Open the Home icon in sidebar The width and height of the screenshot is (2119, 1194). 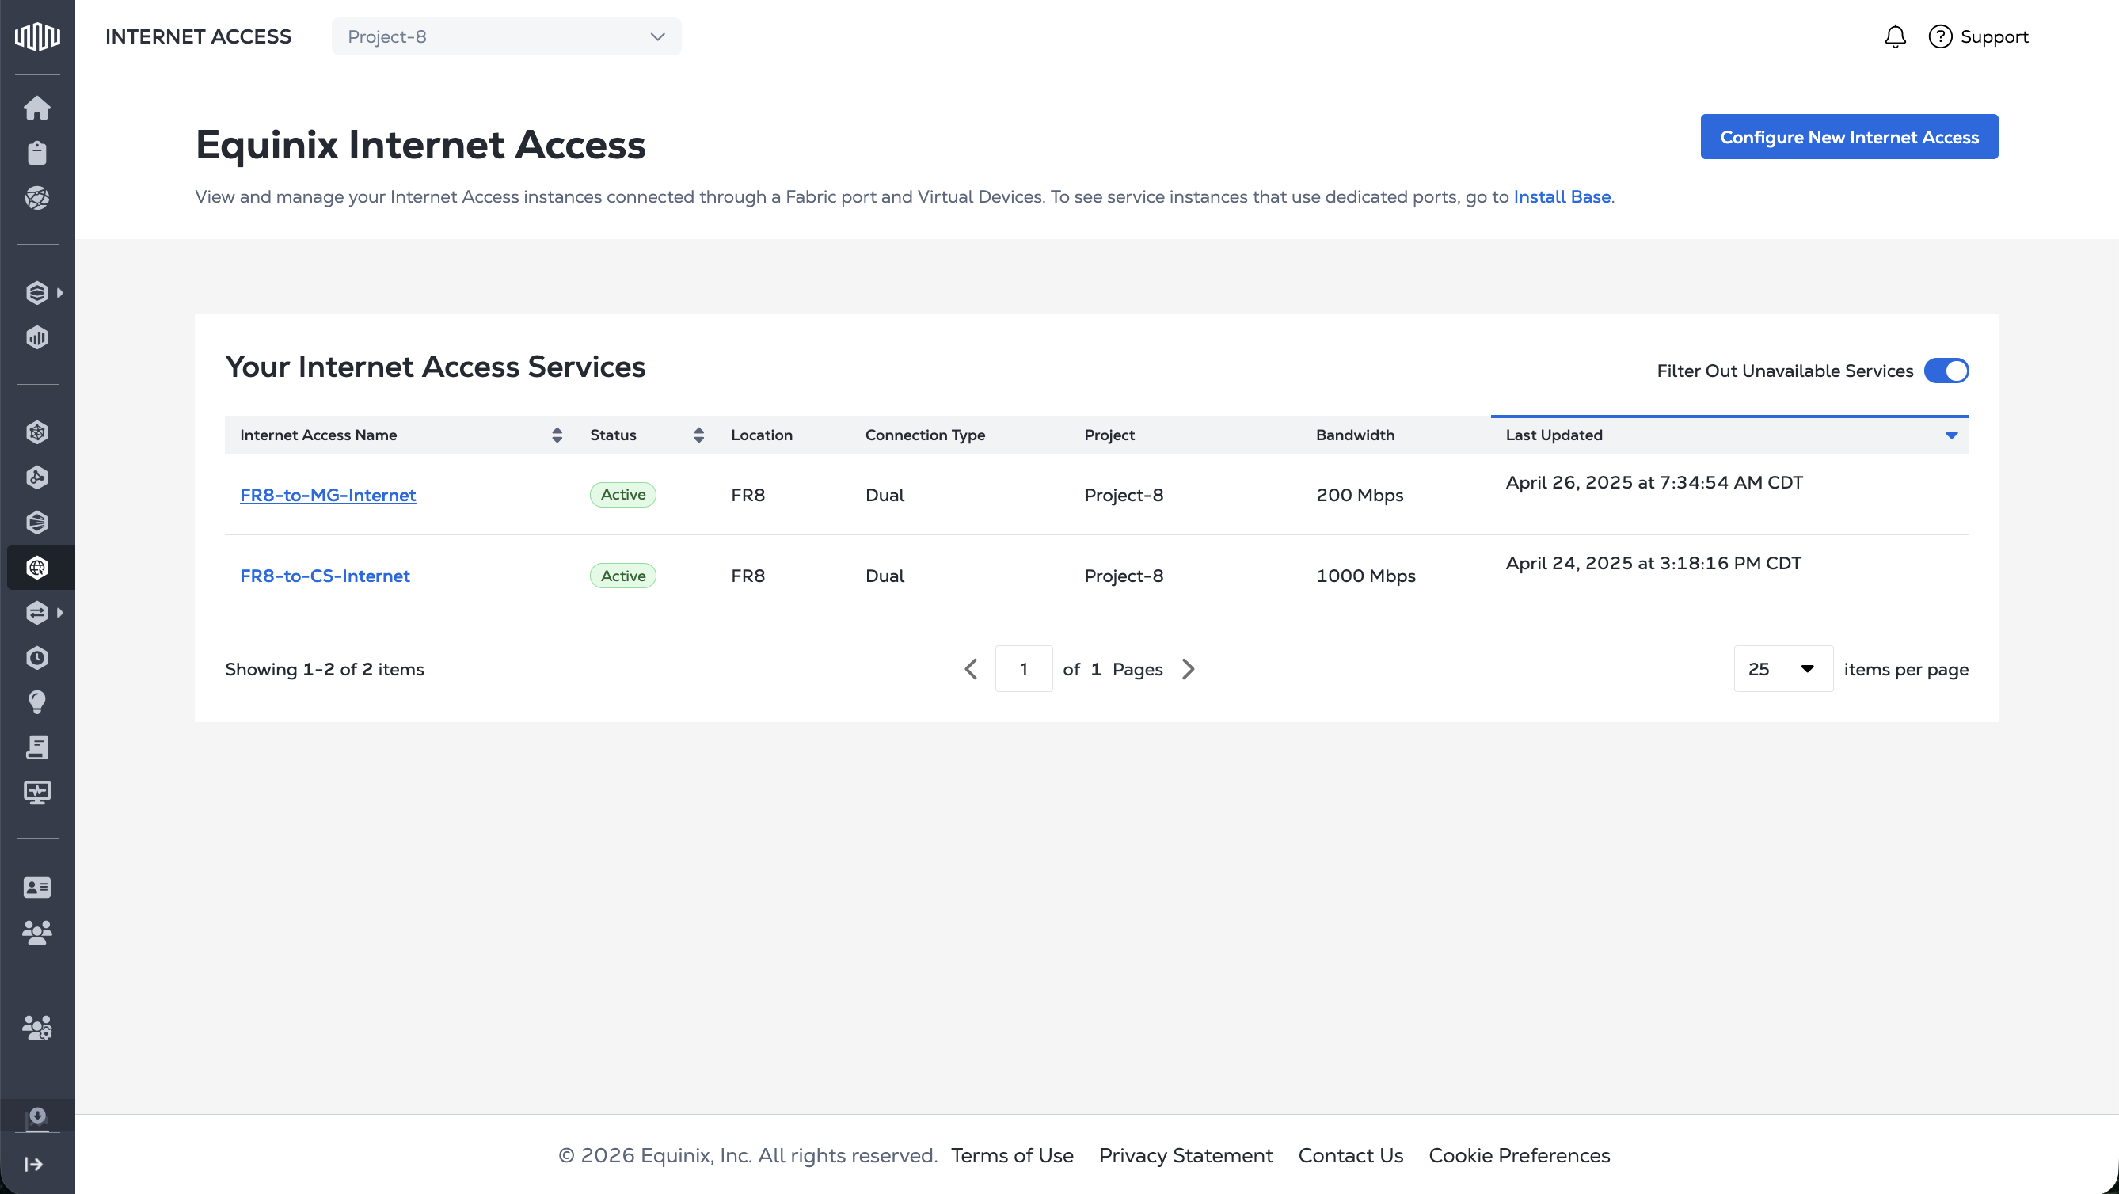point(37,108)
